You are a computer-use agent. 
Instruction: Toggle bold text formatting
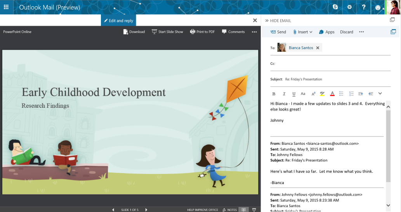[x=274, y=94]
